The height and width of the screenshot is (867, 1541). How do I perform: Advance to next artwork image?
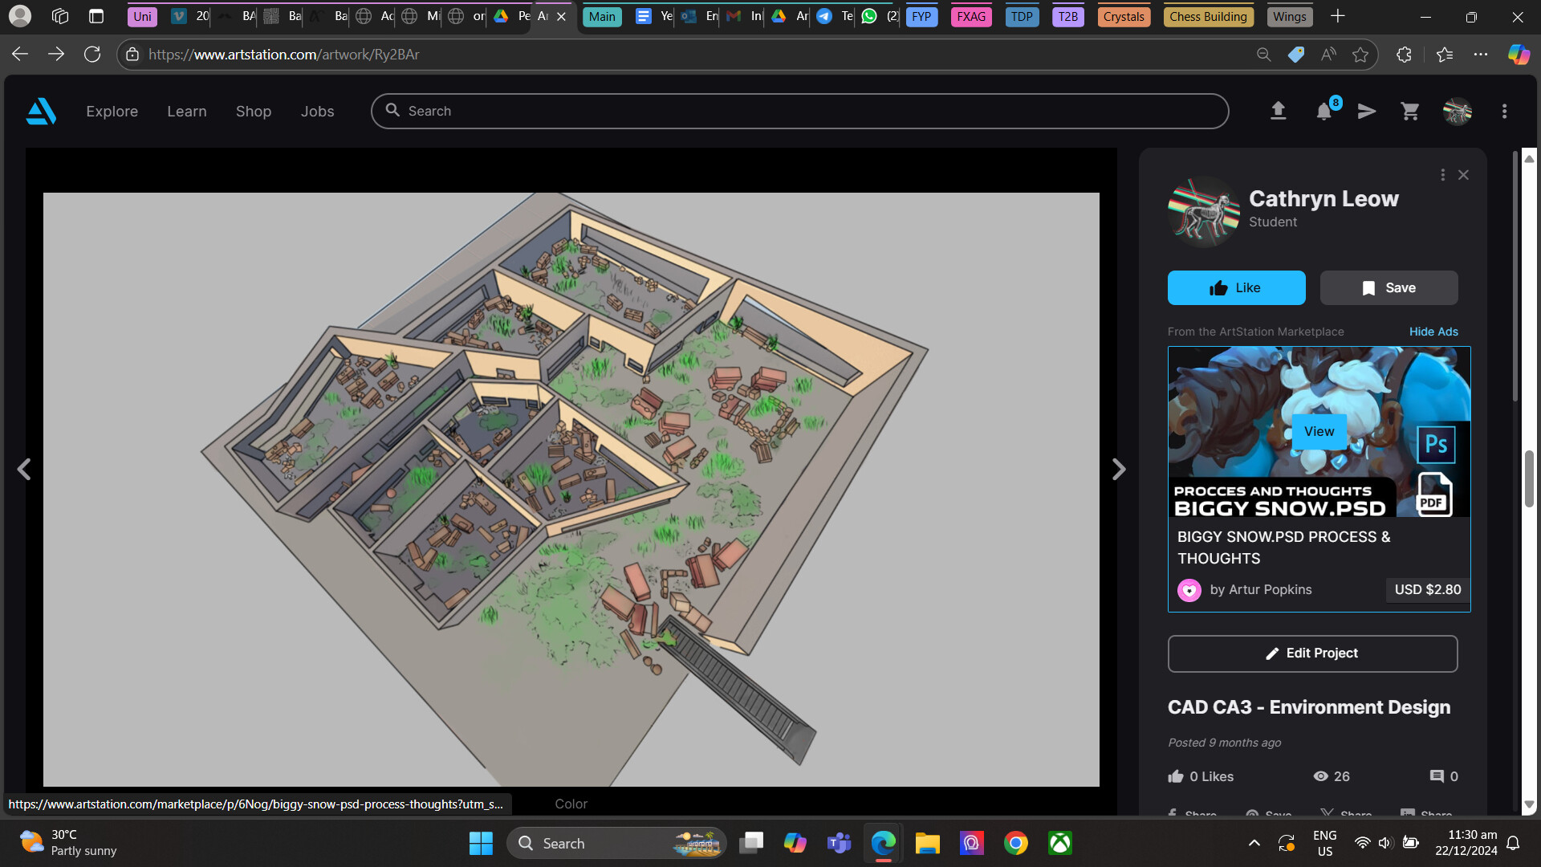[x=1118, y=469]
